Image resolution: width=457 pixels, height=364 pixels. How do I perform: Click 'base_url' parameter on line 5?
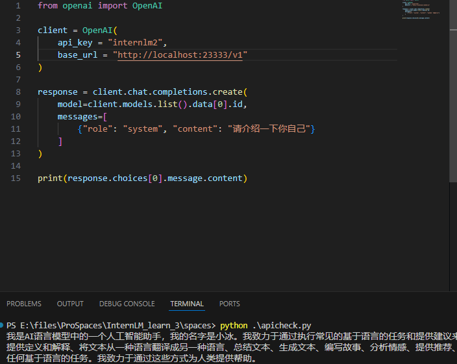point(77,55)
